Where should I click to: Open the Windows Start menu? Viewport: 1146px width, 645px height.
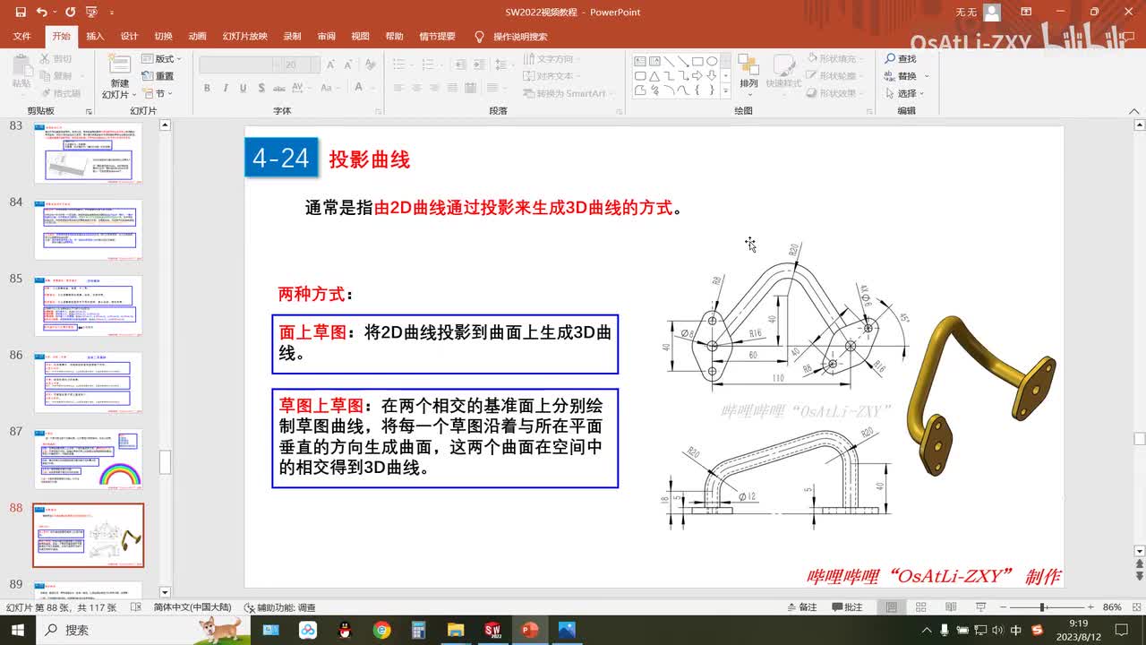[18, 630]
